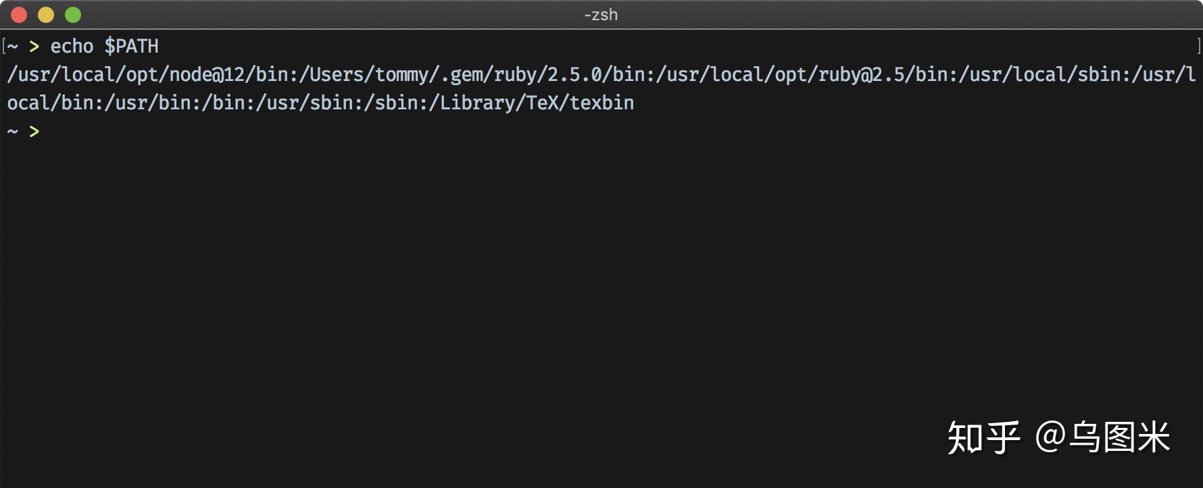This screenshot has width=1203, height=488.
Task: Click the 2.5.0 version number in output
Action: 574,74
